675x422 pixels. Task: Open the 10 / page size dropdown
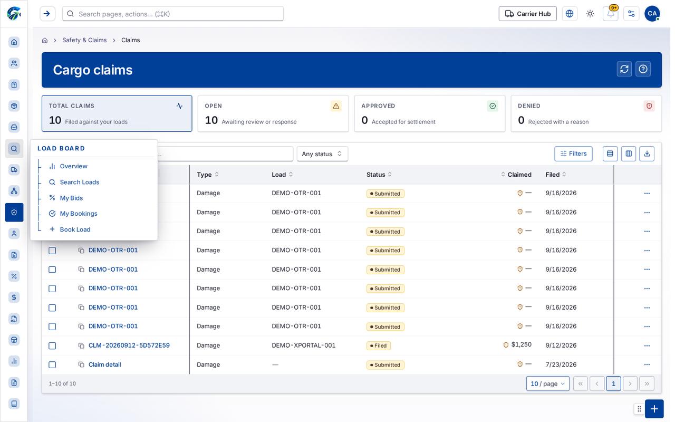click(x=548, y=383)
